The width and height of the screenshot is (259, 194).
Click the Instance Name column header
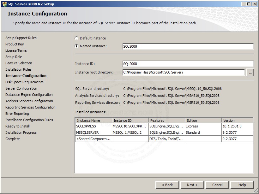click(94, 121)
